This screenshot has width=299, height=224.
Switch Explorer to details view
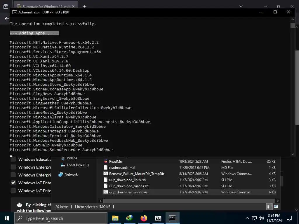[269, 206]
